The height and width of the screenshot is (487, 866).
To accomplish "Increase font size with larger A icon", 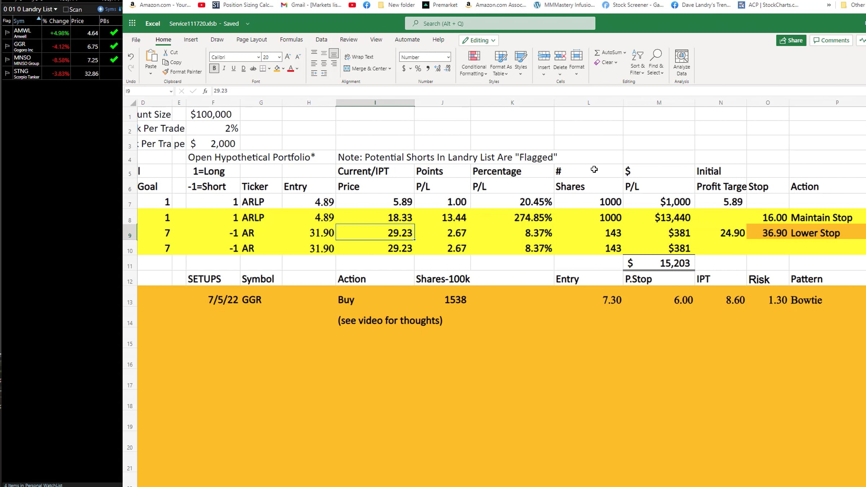I will (x=288, y=57).
